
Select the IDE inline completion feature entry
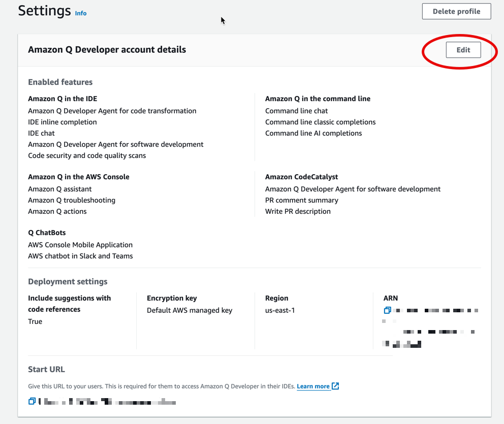(x=62, y=122)
